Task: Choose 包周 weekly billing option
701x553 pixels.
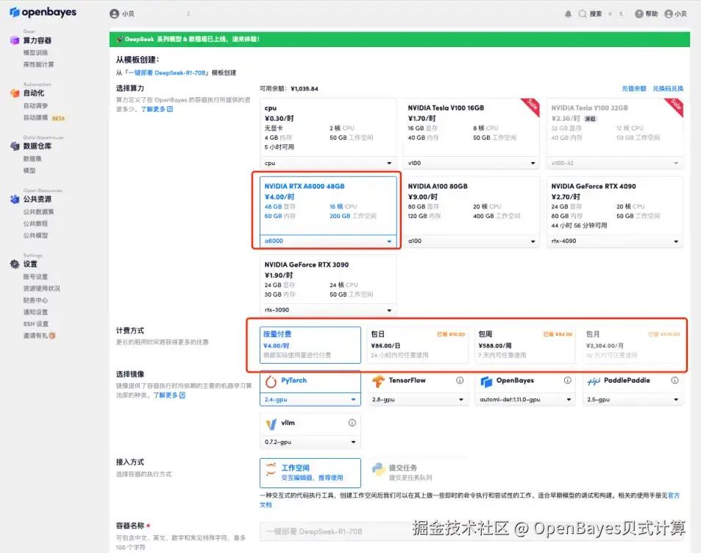Action: click(525, 345)
